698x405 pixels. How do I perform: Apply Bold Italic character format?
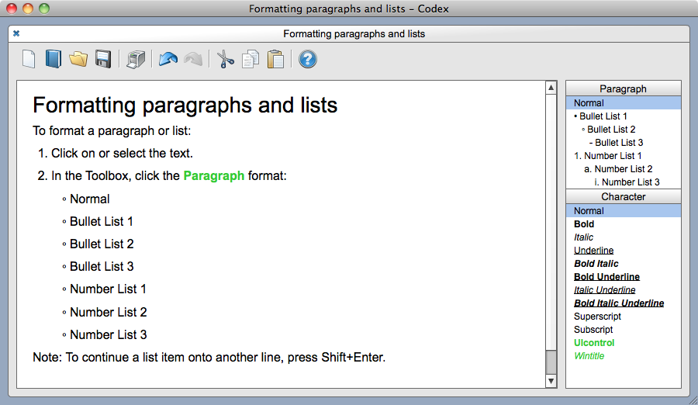tap(596, 264)
